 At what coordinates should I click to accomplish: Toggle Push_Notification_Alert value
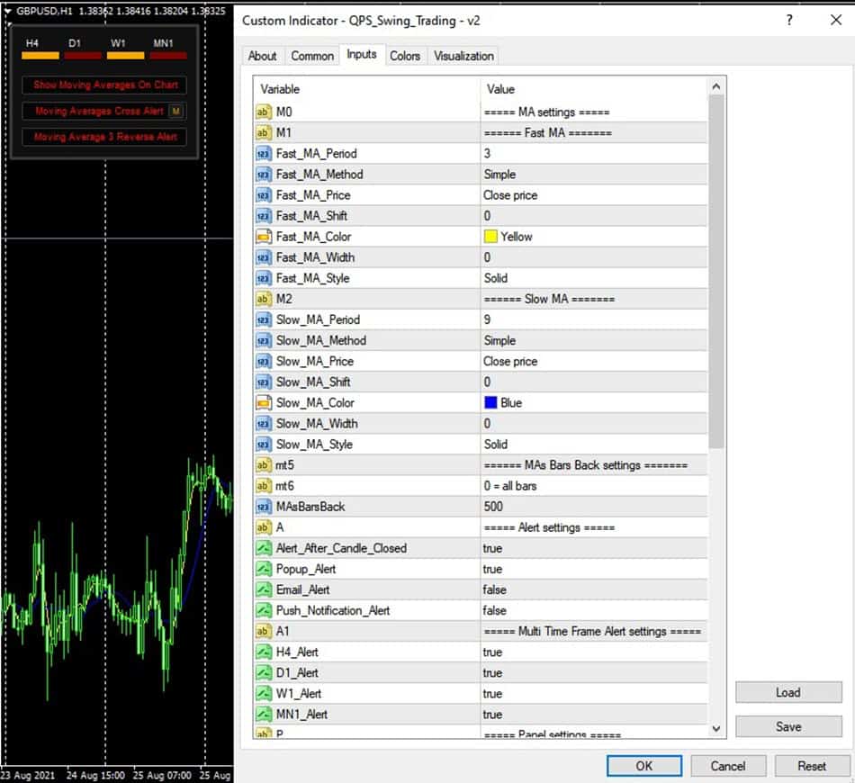coord(495,610)
